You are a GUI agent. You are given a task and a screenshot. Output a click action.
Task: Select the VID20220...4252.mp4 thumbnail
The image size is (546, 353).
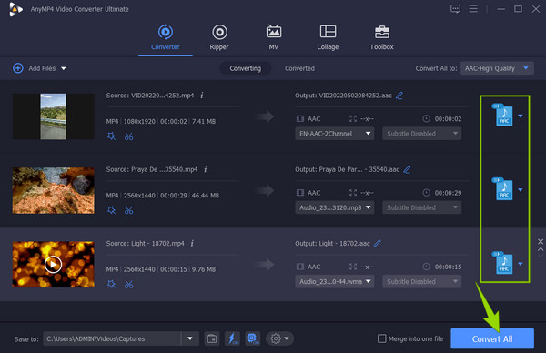pos(54,116)
